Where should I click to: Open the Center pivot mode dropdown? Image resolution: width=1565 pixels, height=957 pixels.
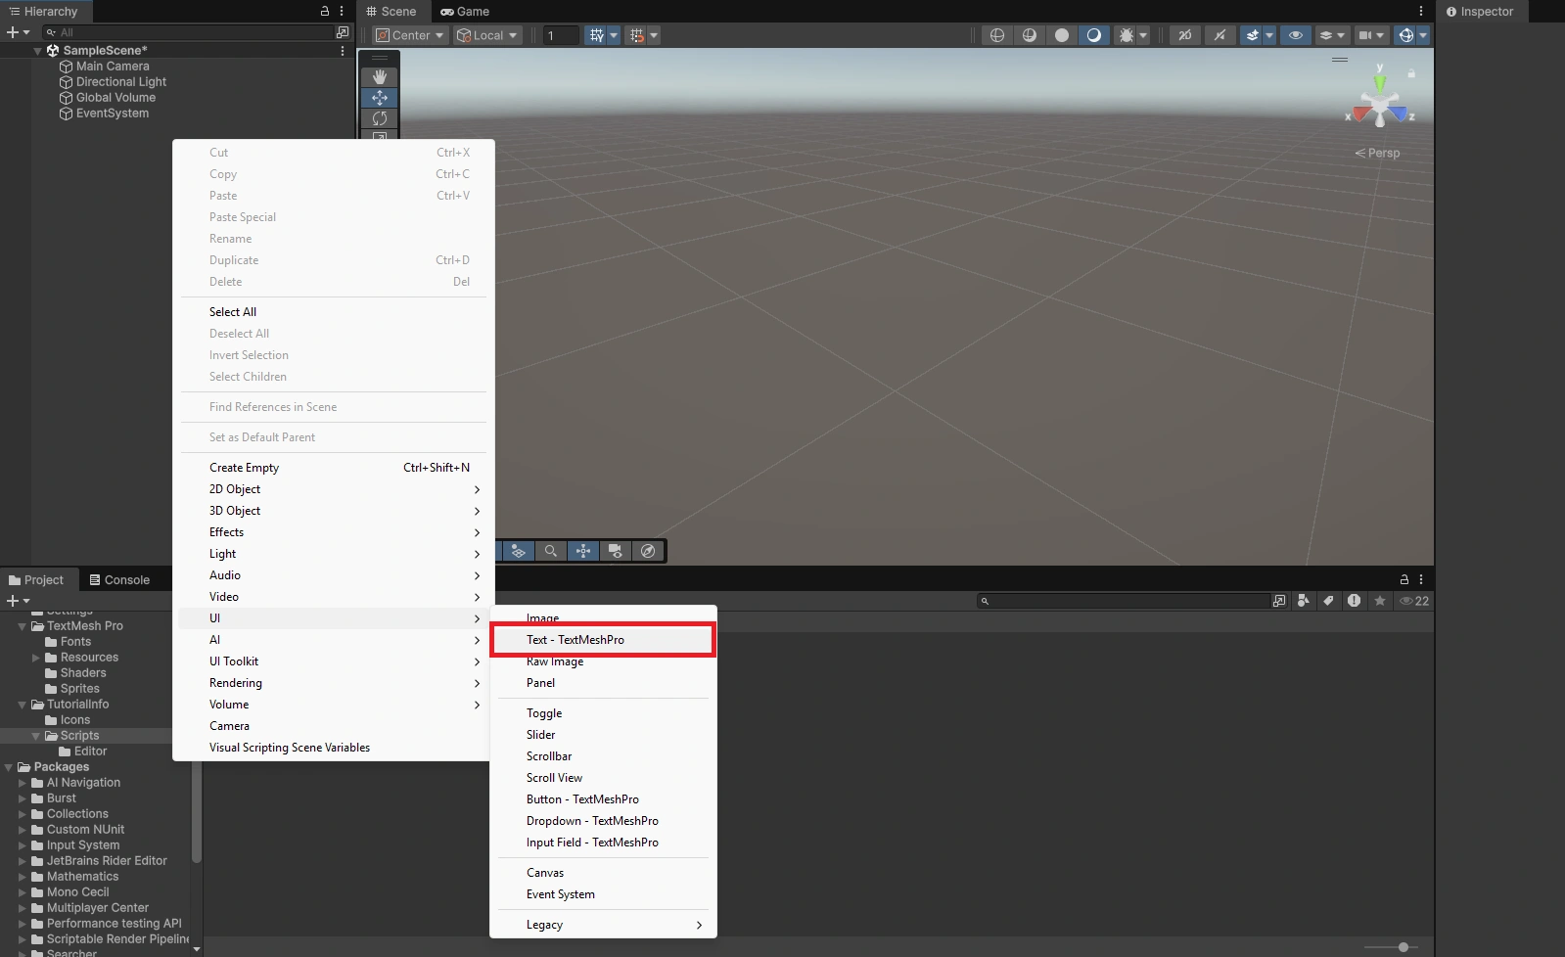click(x=410, y=35)
